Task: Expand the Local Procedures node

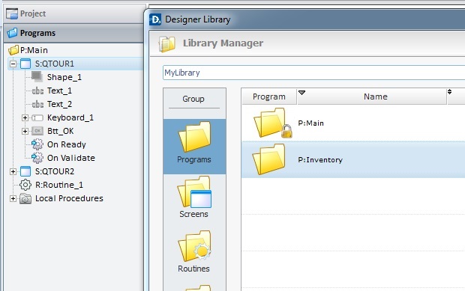Action: click(13, 198)
